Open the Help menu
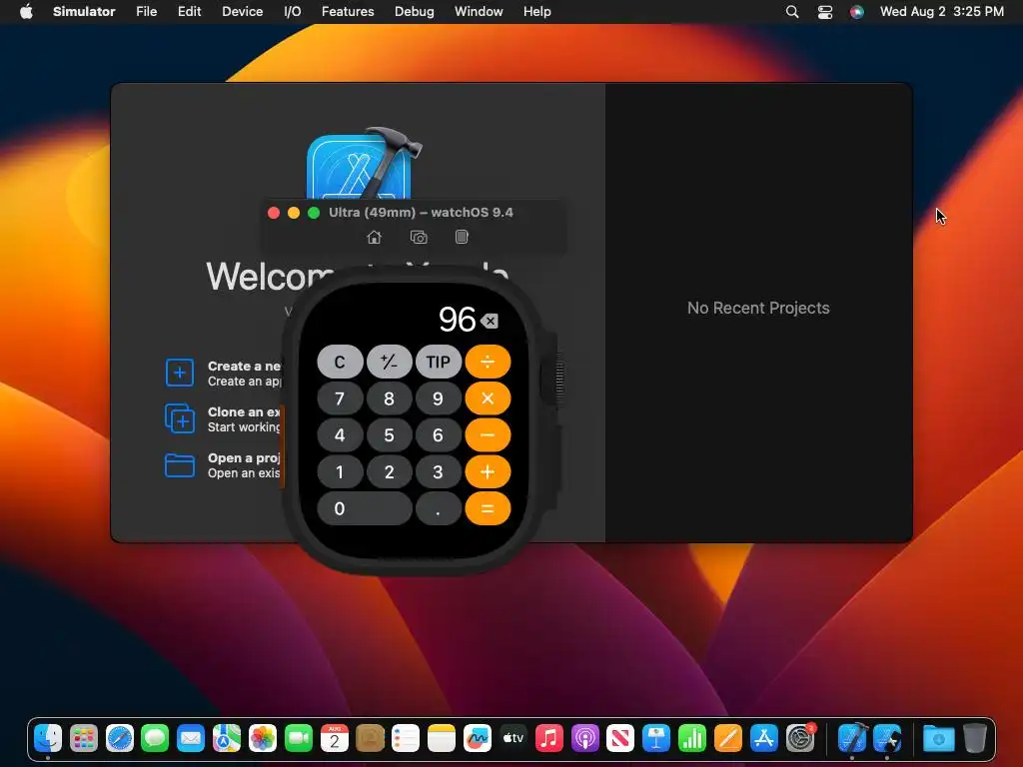The image size is (1023, 767). 536,12
